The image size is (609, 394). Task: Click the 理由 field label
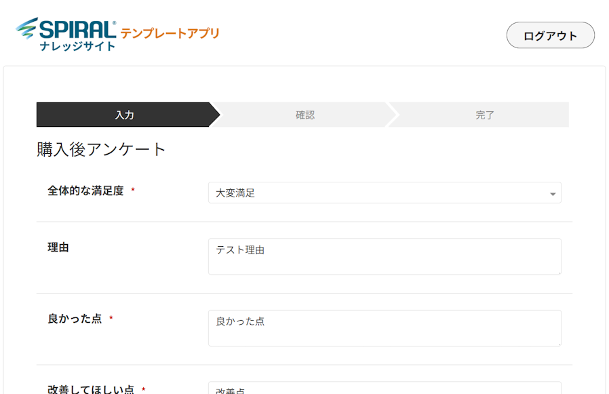click(x=58, y=248)
